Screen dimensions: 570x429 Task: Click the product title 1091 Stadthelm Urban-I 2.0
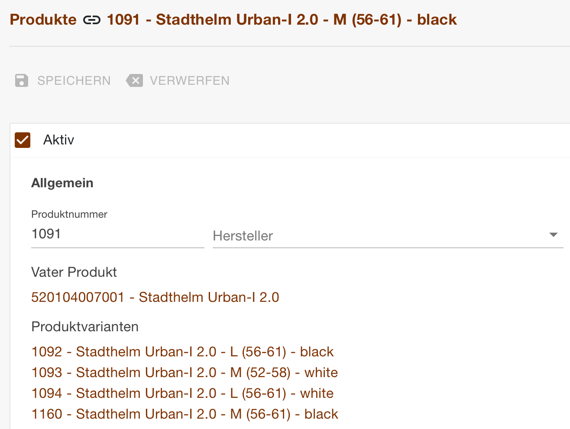click(282, 19)
